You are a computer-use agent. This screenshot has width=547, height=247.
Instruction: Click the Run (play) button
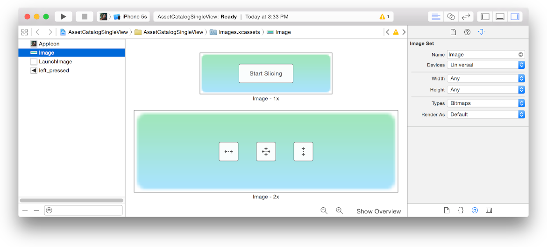[63, 17]
